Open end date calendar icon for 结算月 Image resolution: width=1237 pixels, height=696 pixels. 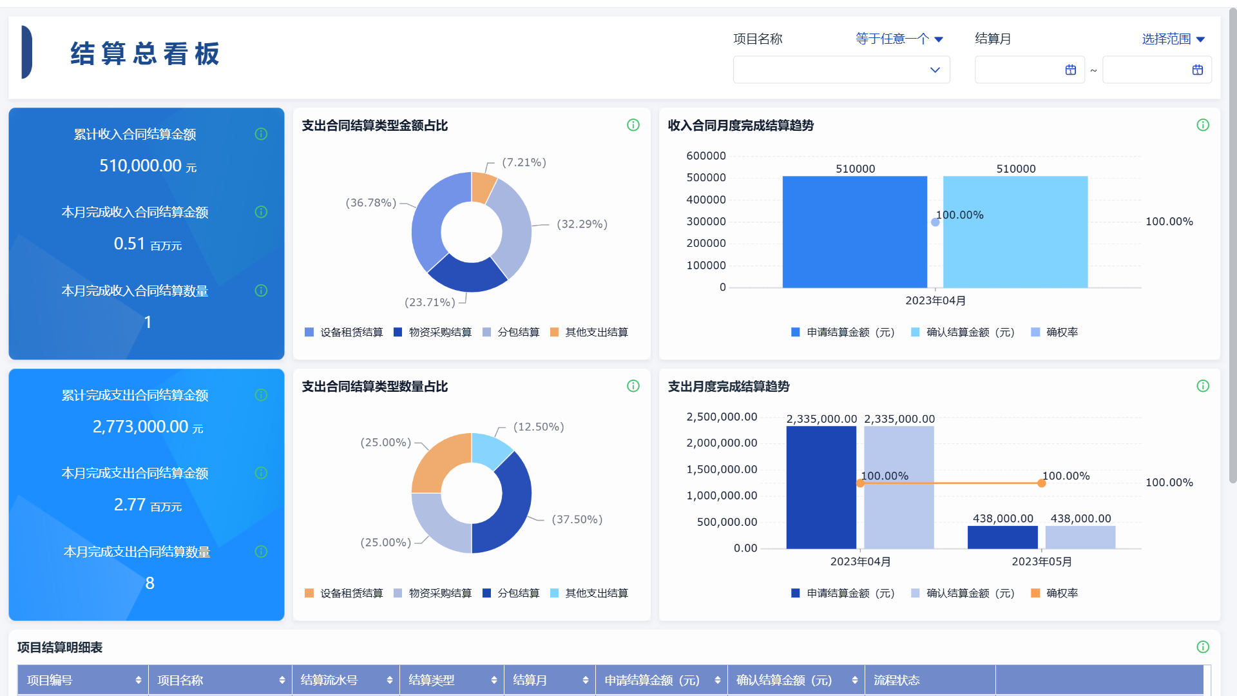[1197, 70]
